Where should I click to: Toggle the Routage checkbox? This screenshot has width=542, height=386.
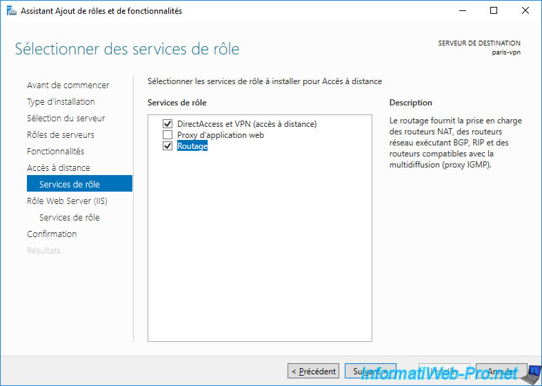click(168, 146)
